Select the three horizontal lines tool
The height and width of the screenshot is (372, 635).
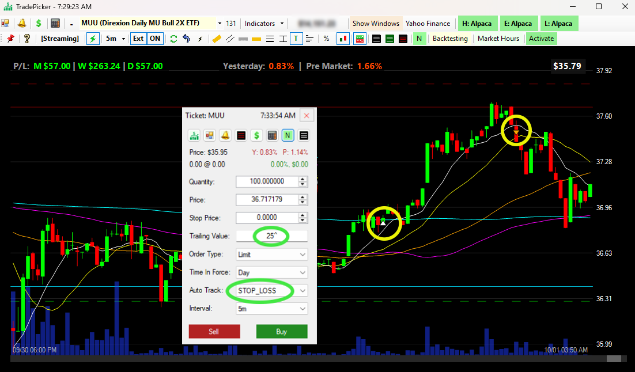pyautogui.click(x=270, y=39)
